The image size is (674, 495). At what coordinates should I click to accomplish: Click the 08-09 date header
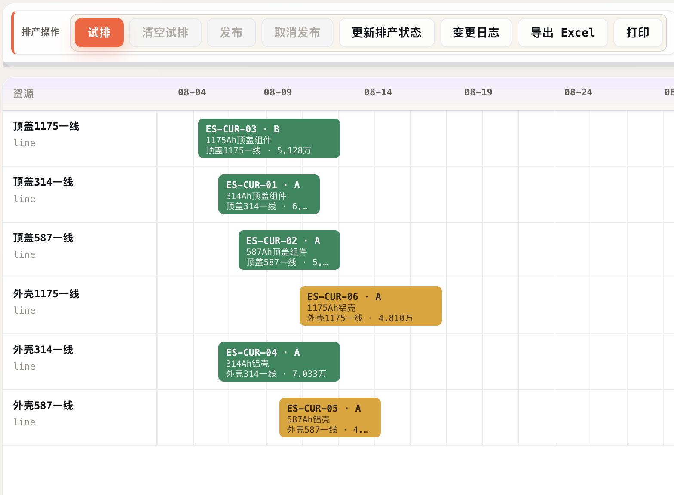278,92
